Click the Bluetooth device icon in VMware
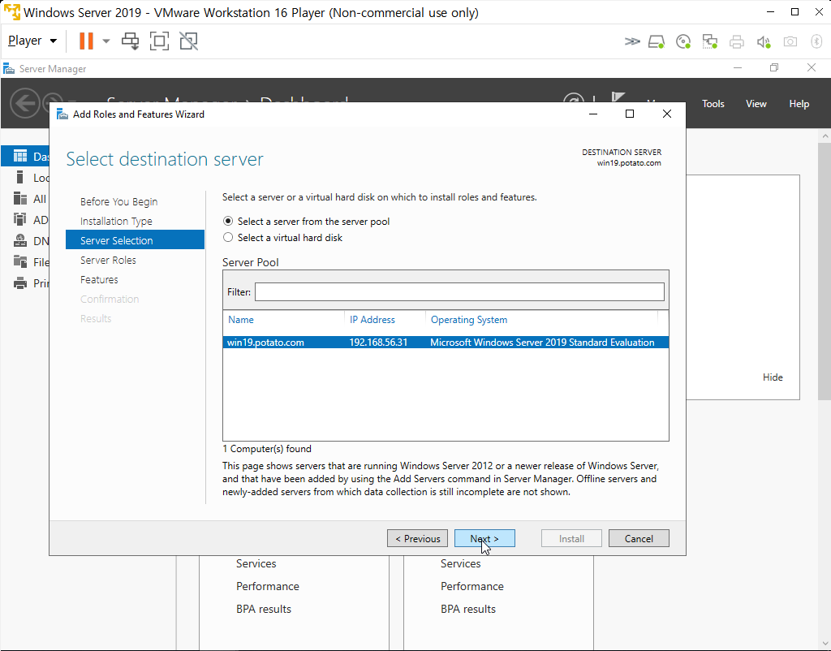 tap(816, 41)
